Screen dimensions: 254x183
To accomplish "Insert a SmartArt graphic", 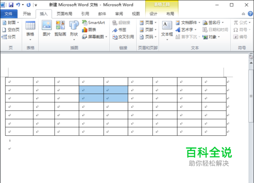I will (x=93, y=22).
